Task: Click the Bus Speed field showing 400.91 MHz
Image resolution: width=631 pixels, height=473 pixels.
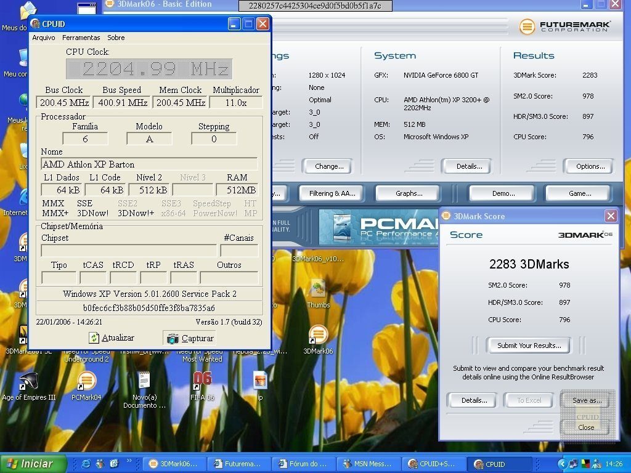Action: point(122,103)
